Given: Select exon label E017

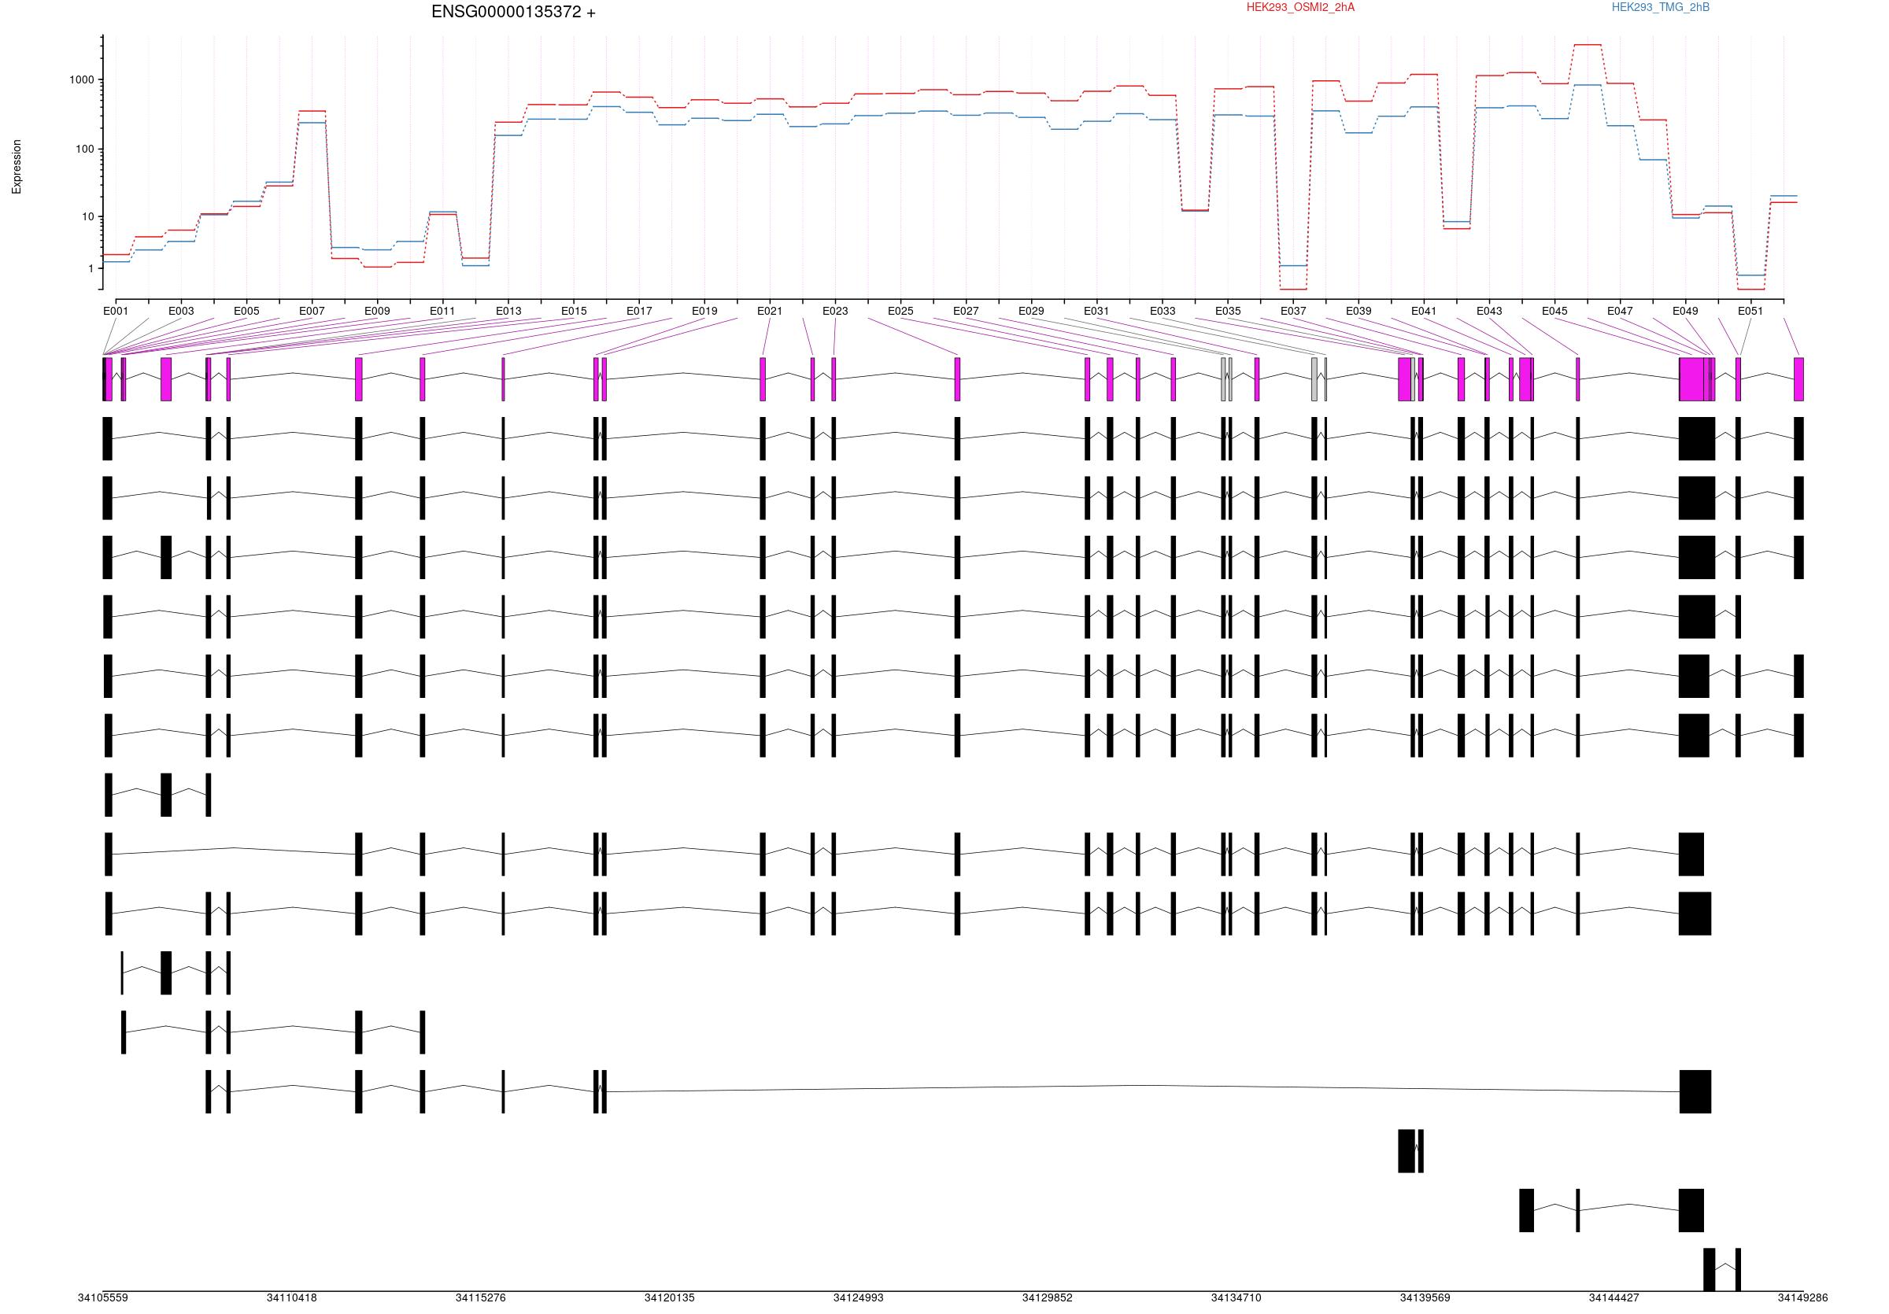Looking at the screenshot, I should (x=639, y=311).
